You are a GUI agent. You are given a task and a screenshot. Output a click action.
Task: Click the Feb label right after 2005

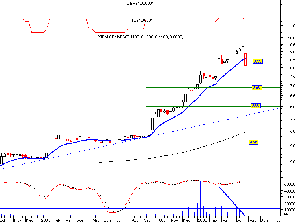[57, 220]
